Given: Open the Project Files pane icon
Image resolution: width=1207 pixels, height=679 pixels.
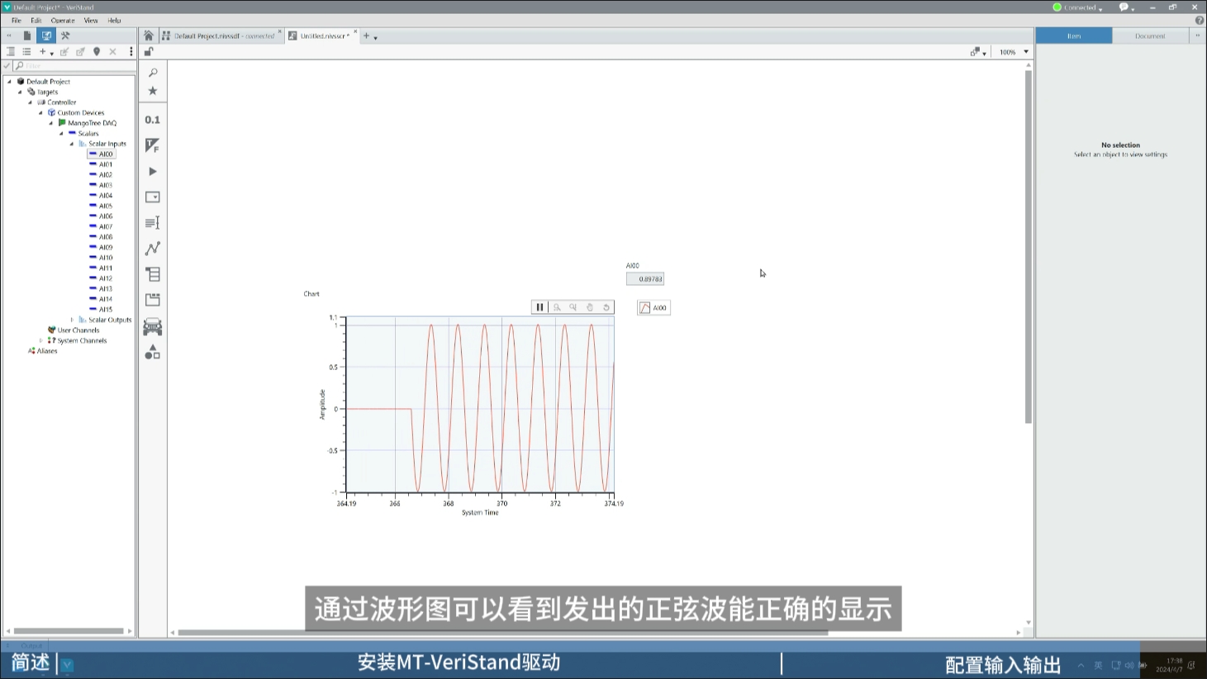Looking at the screenshot, I should tap(27, 36).
